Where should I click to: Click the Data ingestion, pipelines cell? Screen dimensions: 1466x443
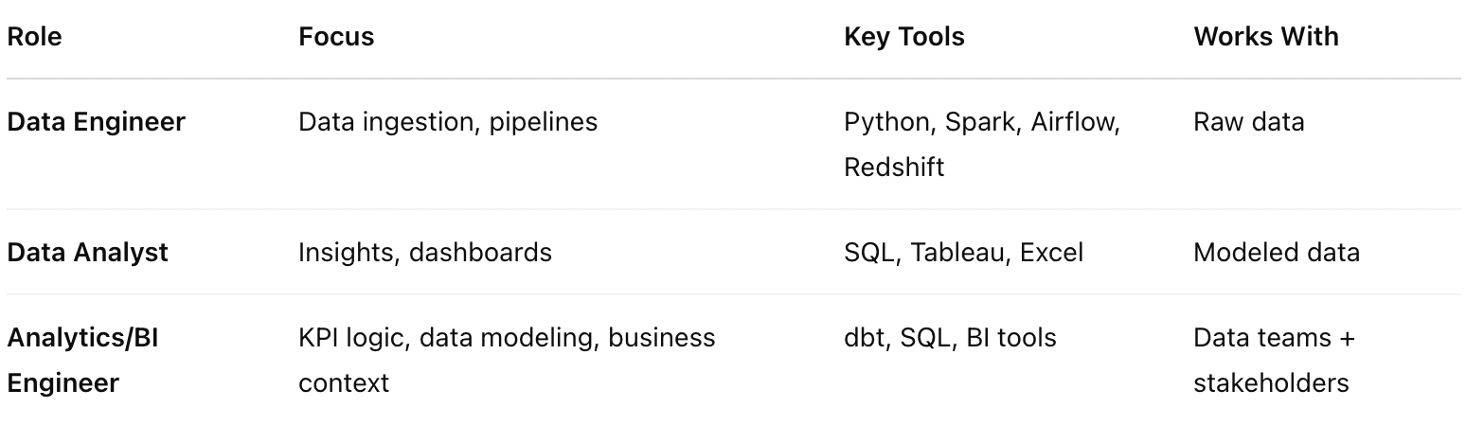click(448, 122)
